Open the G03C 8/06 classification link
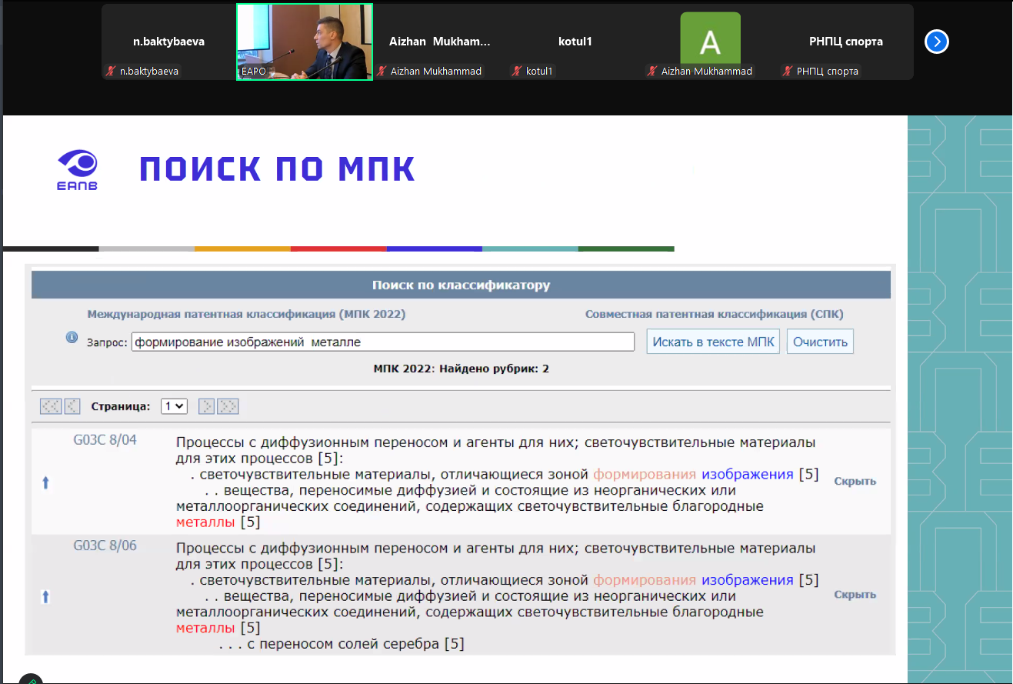 (x=105, y=546)
